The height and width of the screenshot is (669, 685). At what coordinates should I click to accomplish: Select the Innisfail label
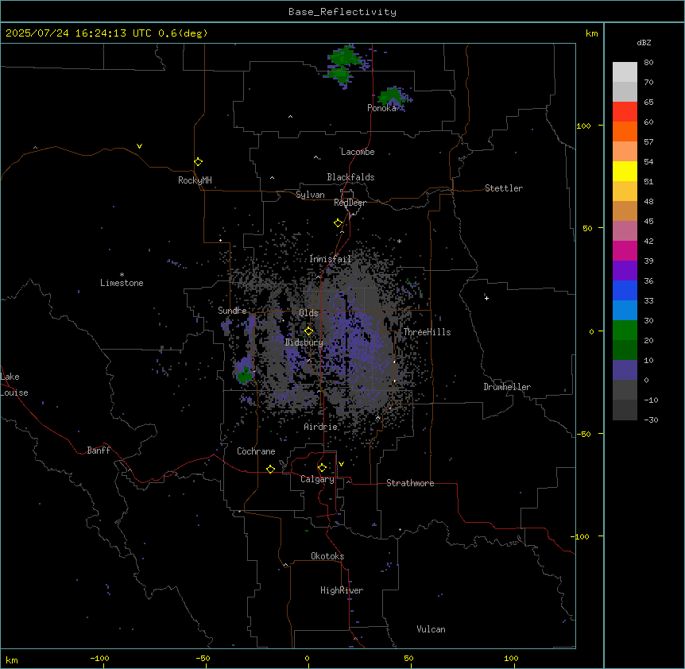click(330, 259)
